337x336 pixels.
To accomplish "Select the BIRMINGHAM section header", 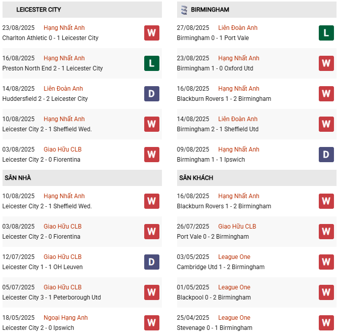I will [x=210, y=10].
